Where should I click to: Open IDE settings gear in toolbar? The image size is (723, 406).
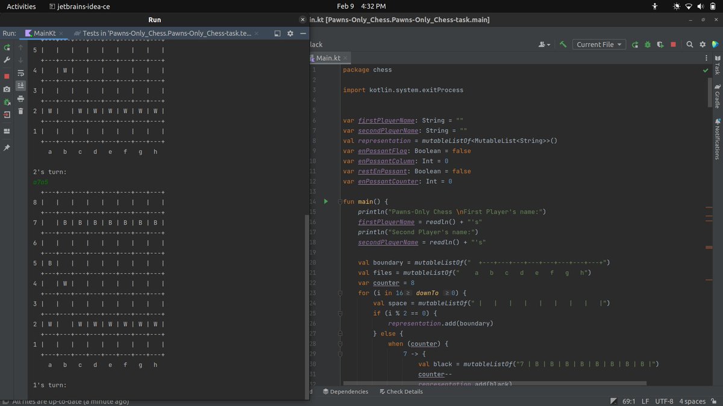pyautogui.click(x=703, y=45)
